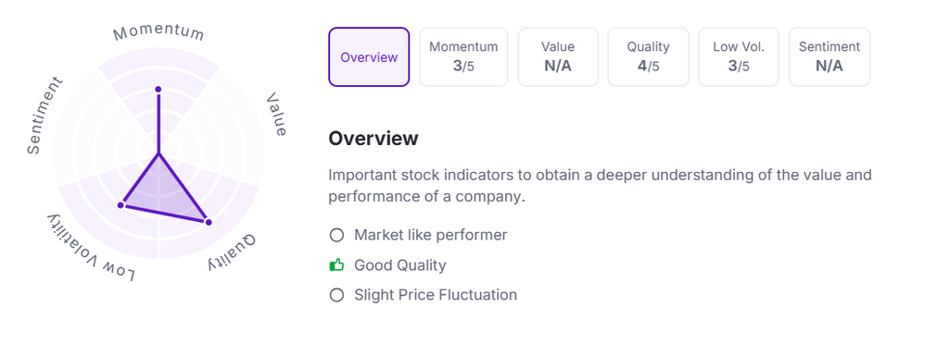Click the green thumbs-up icon
This screenshot has width=949, height=343.
coord(336,265)
